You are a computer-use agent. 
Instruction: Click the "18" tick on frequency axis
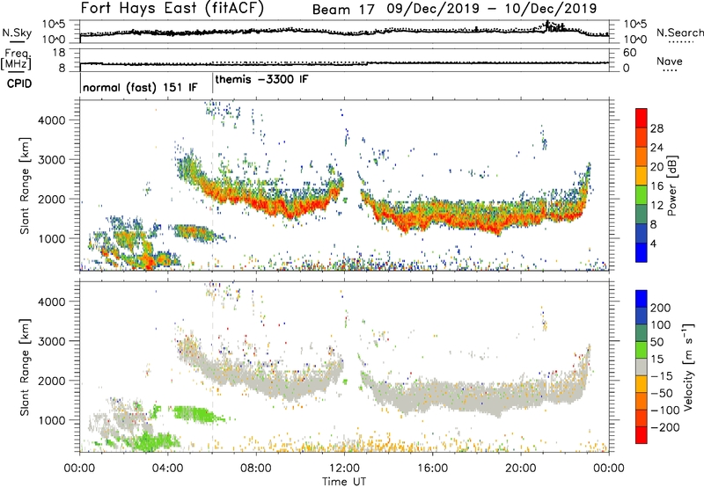[59, 53]
